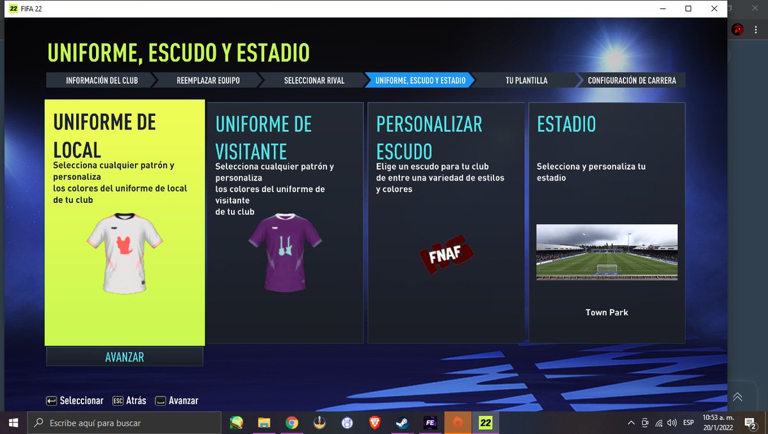
Task: Open the notification center icon
Action: tap(750, 422)
